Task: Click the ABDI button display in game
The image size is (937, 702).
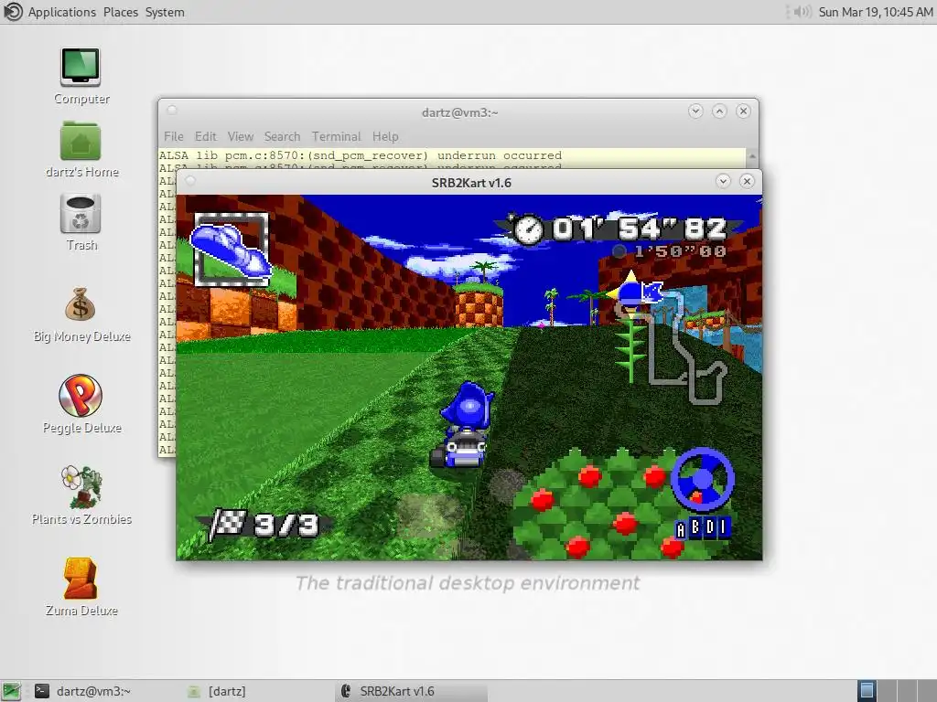Action: pyautogui.click(x=702, y=527)
